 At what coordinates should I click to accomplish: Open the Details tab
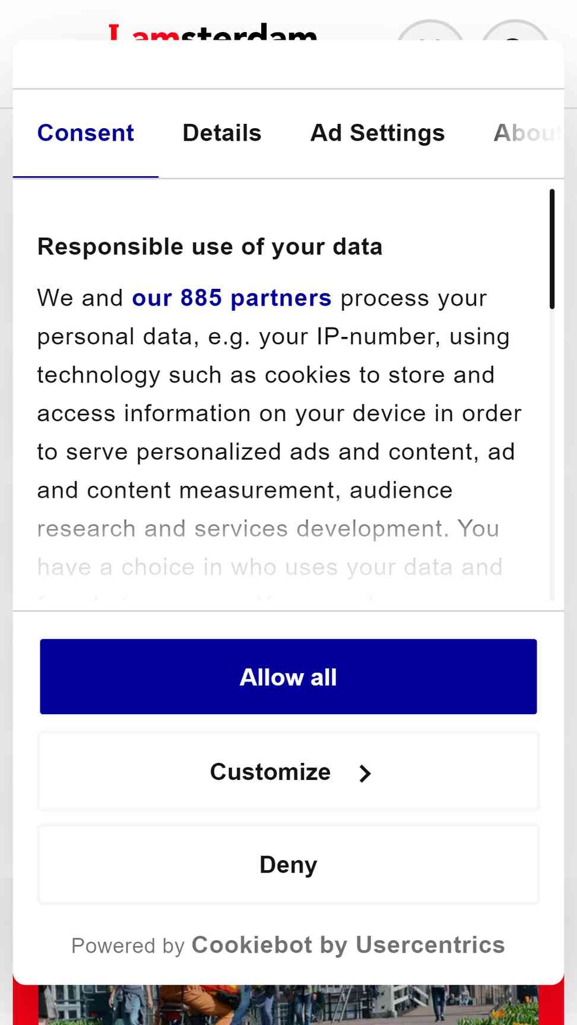click(222, 133)
